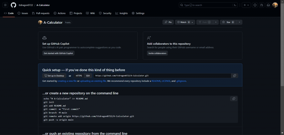Open the hamburger navigation menu

point(5,5)
